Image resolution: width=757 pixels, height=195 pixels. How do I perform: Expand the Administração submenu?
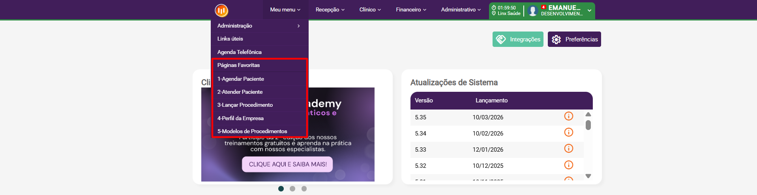point(259,26)
